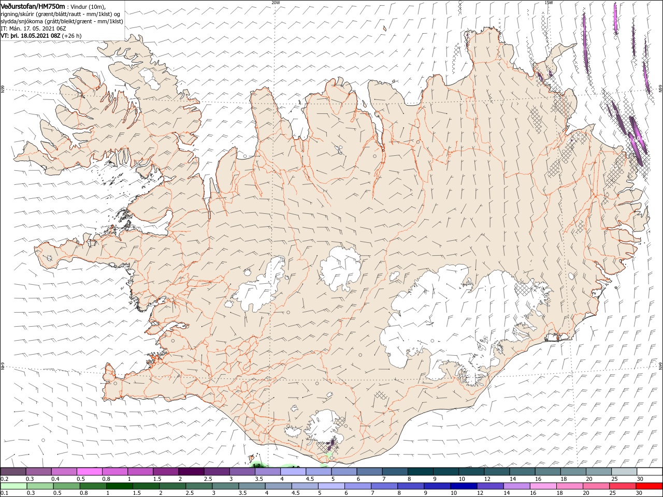Pick upper legend bright magenta swatch at 0.5
Screen dimensions: 663x497
pyautogui.click(x=90, y=472)
